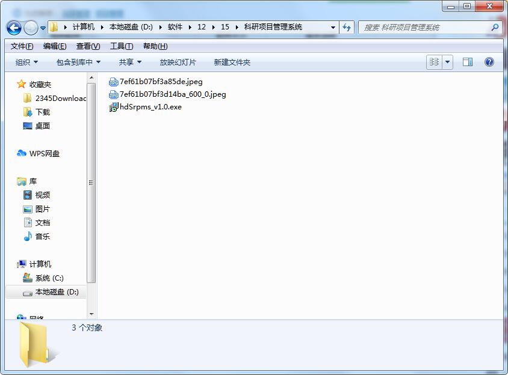Screen dimensions: 508x375
Task: Open the 视频 library
Action: point(37,195)
